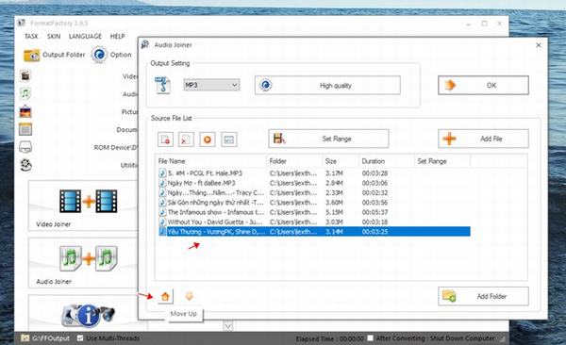
Task: Click the file info icon beside the play icon
Action: [229, 140]
